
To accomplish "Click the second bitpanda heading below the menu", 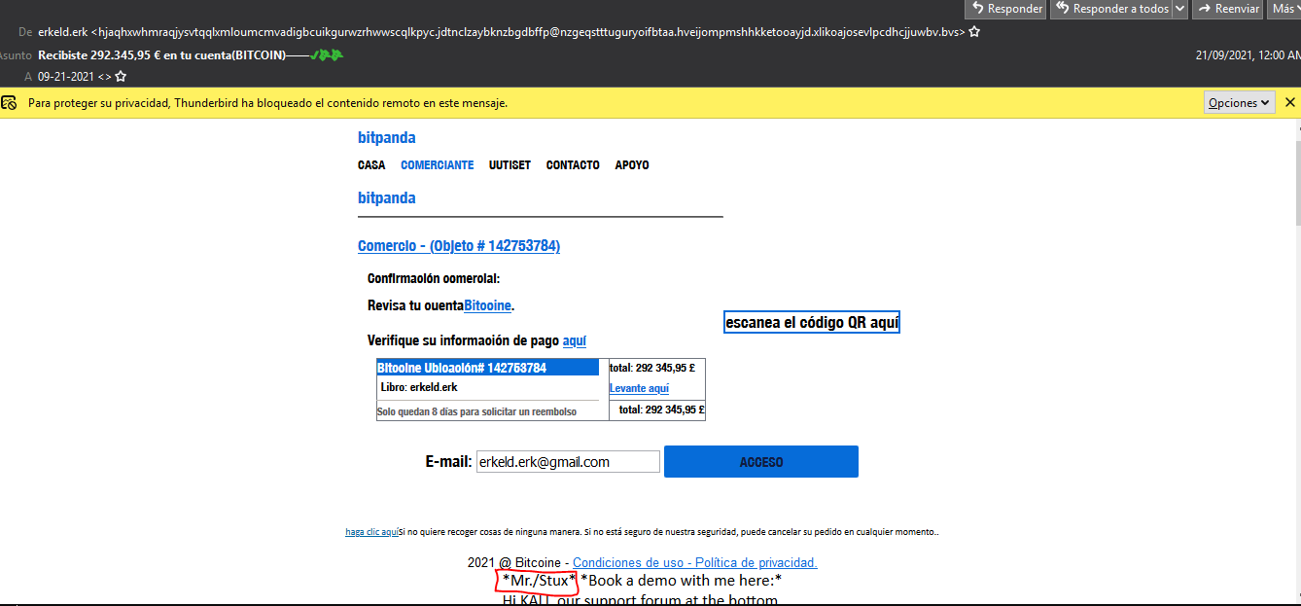I will 386,198.
